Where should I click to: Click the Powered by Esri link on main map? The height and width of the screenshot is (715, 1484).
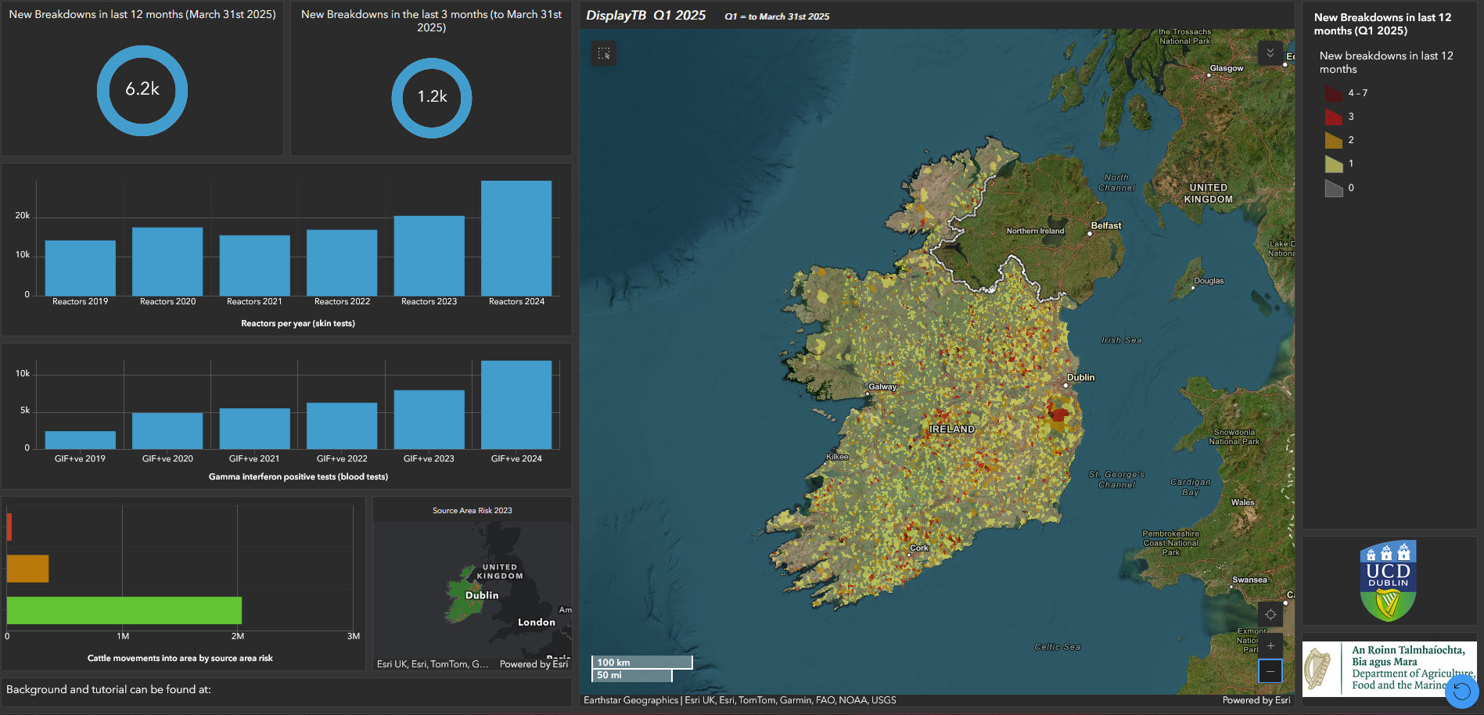[1256, 700]
